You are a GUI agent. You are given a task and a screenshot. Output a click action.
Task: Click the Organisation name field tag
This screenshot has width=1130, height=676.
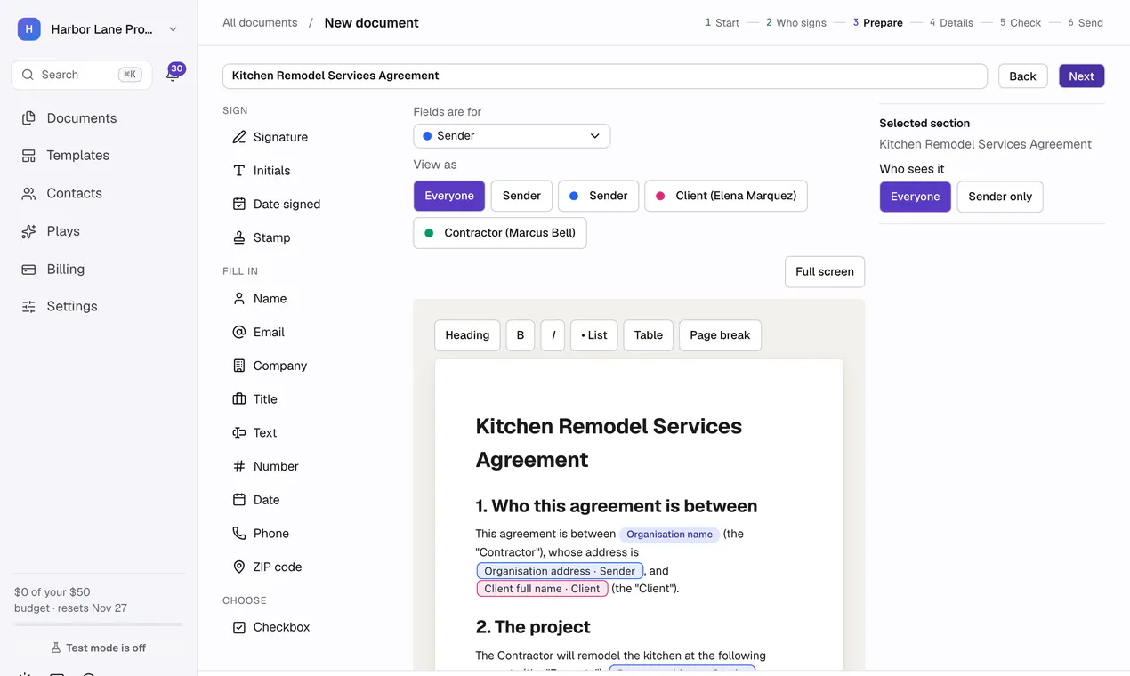(x=669, y=535)
